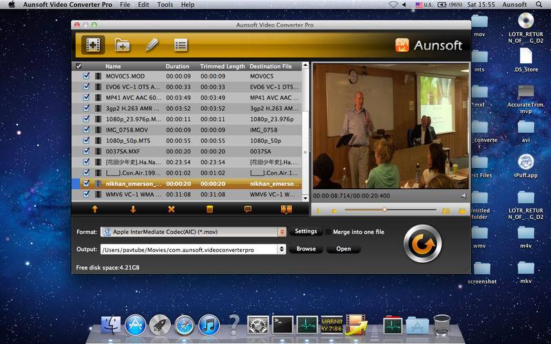Clear list with trash can icon
The width and height of the screenshot is (551, 344).
point(210,209)
